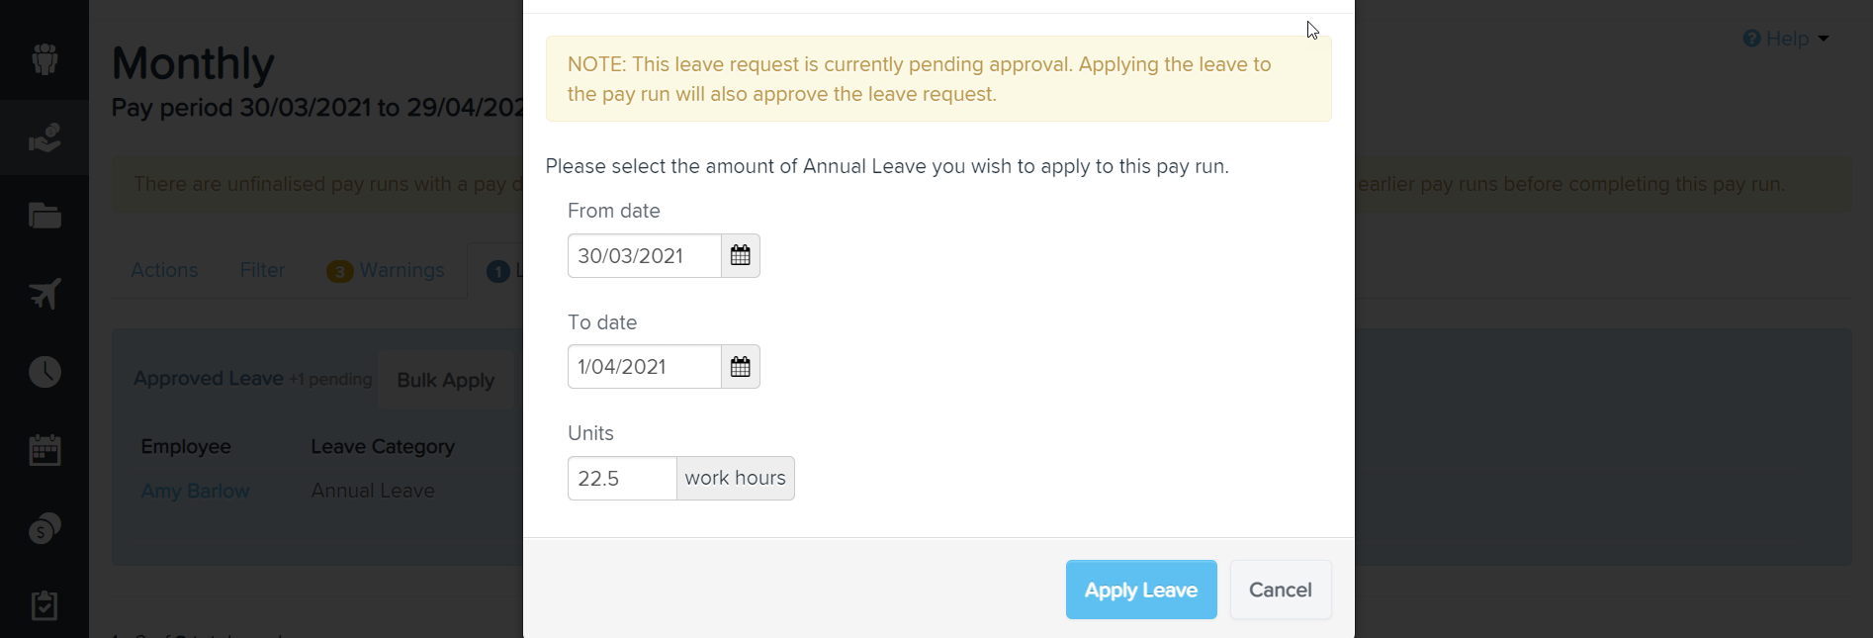Open the calendar roster sidebar icon
The width and height of the screenshot is (1873, 638).
tap(45, 450)
